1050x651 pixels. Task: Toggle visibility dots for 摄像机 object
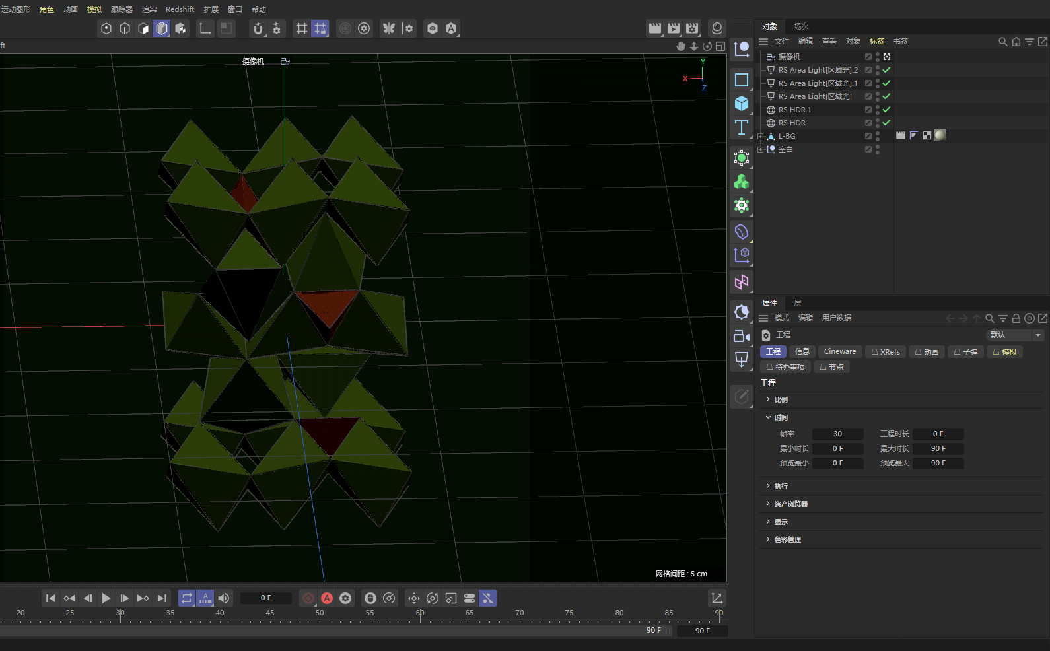878,57
